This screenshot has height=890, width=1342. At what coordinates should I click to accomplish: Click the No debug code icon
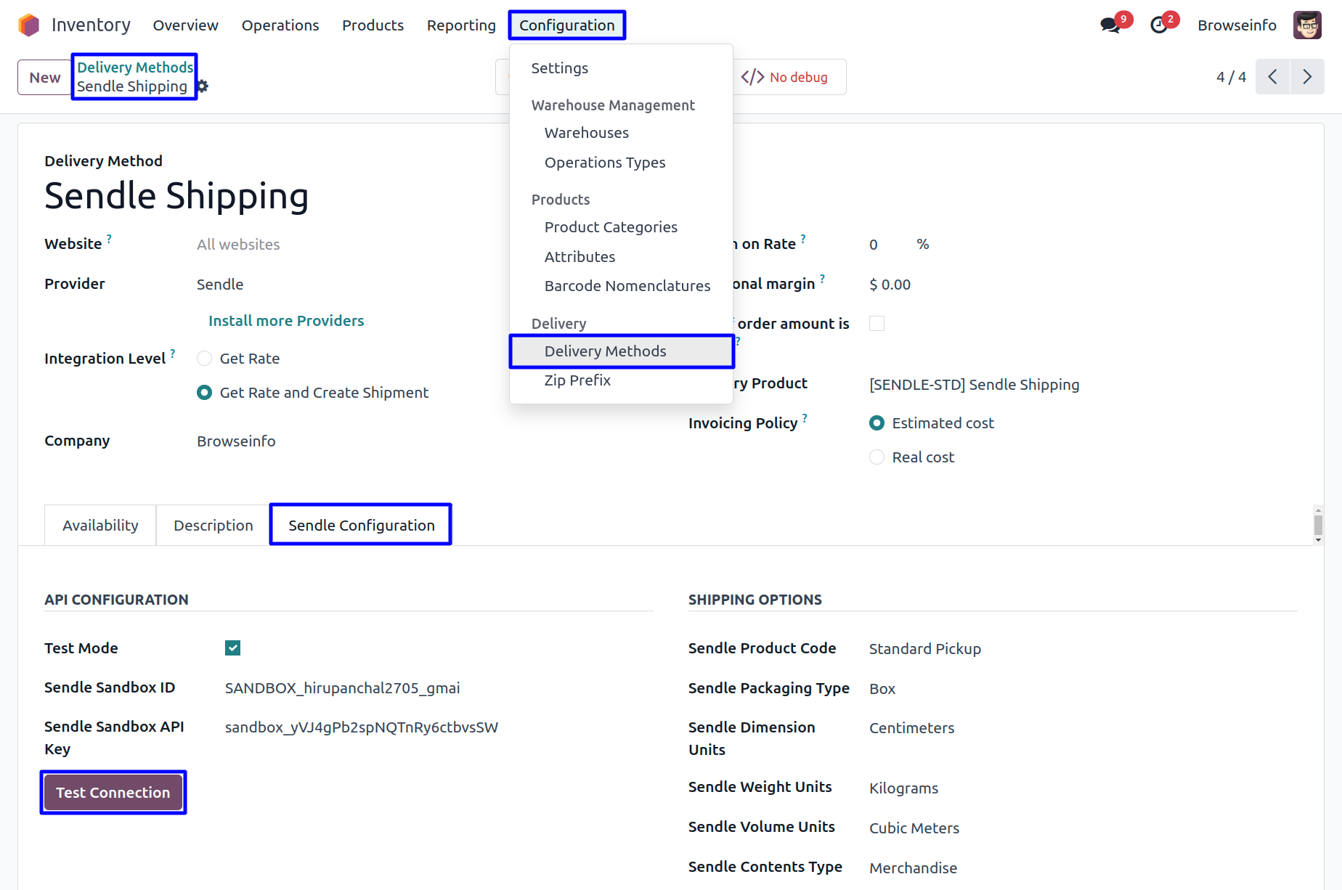[752, 77]
